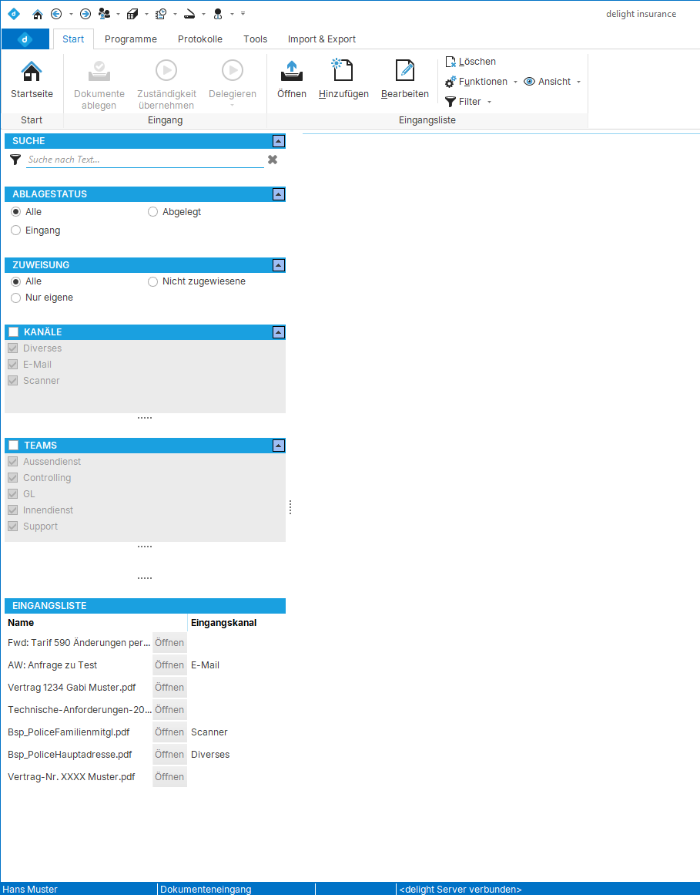The height and width of the screenshot is (895, 700).
Task: Select the Eingang radio button under Ablagestatus
Action: click(x=15, y=229)
